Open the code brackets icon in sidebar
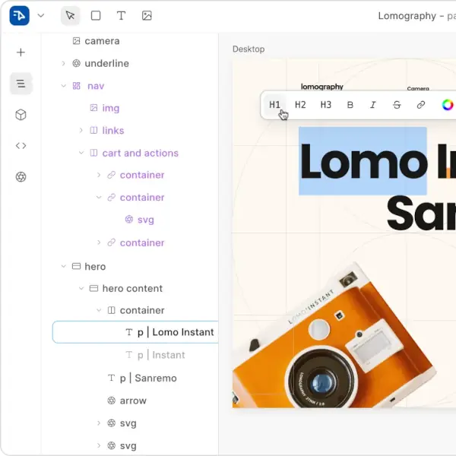The width and height of the screenshot is (456, 456). 21,146
